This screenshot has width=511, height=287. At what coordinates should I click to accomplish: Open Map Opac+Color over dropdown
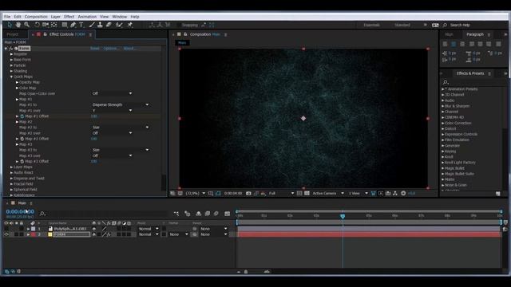click(112, 93)
